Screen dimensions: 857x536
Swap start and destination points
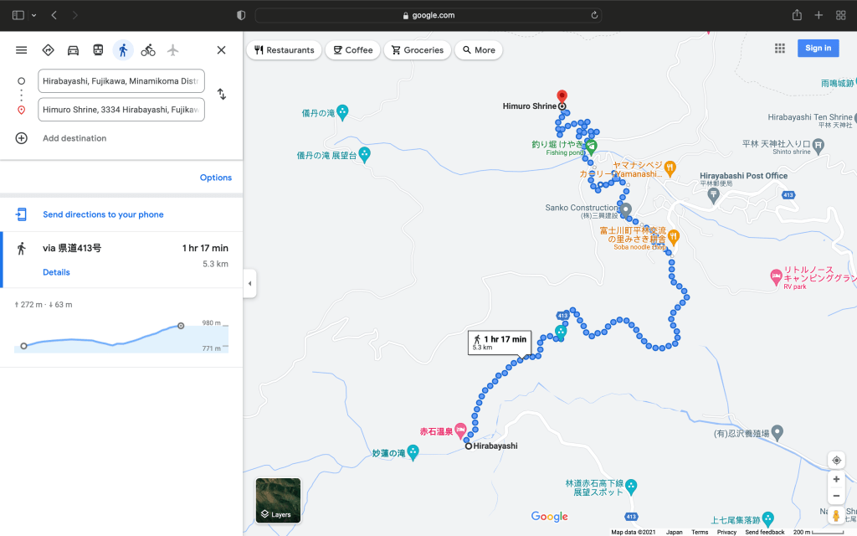222,95
